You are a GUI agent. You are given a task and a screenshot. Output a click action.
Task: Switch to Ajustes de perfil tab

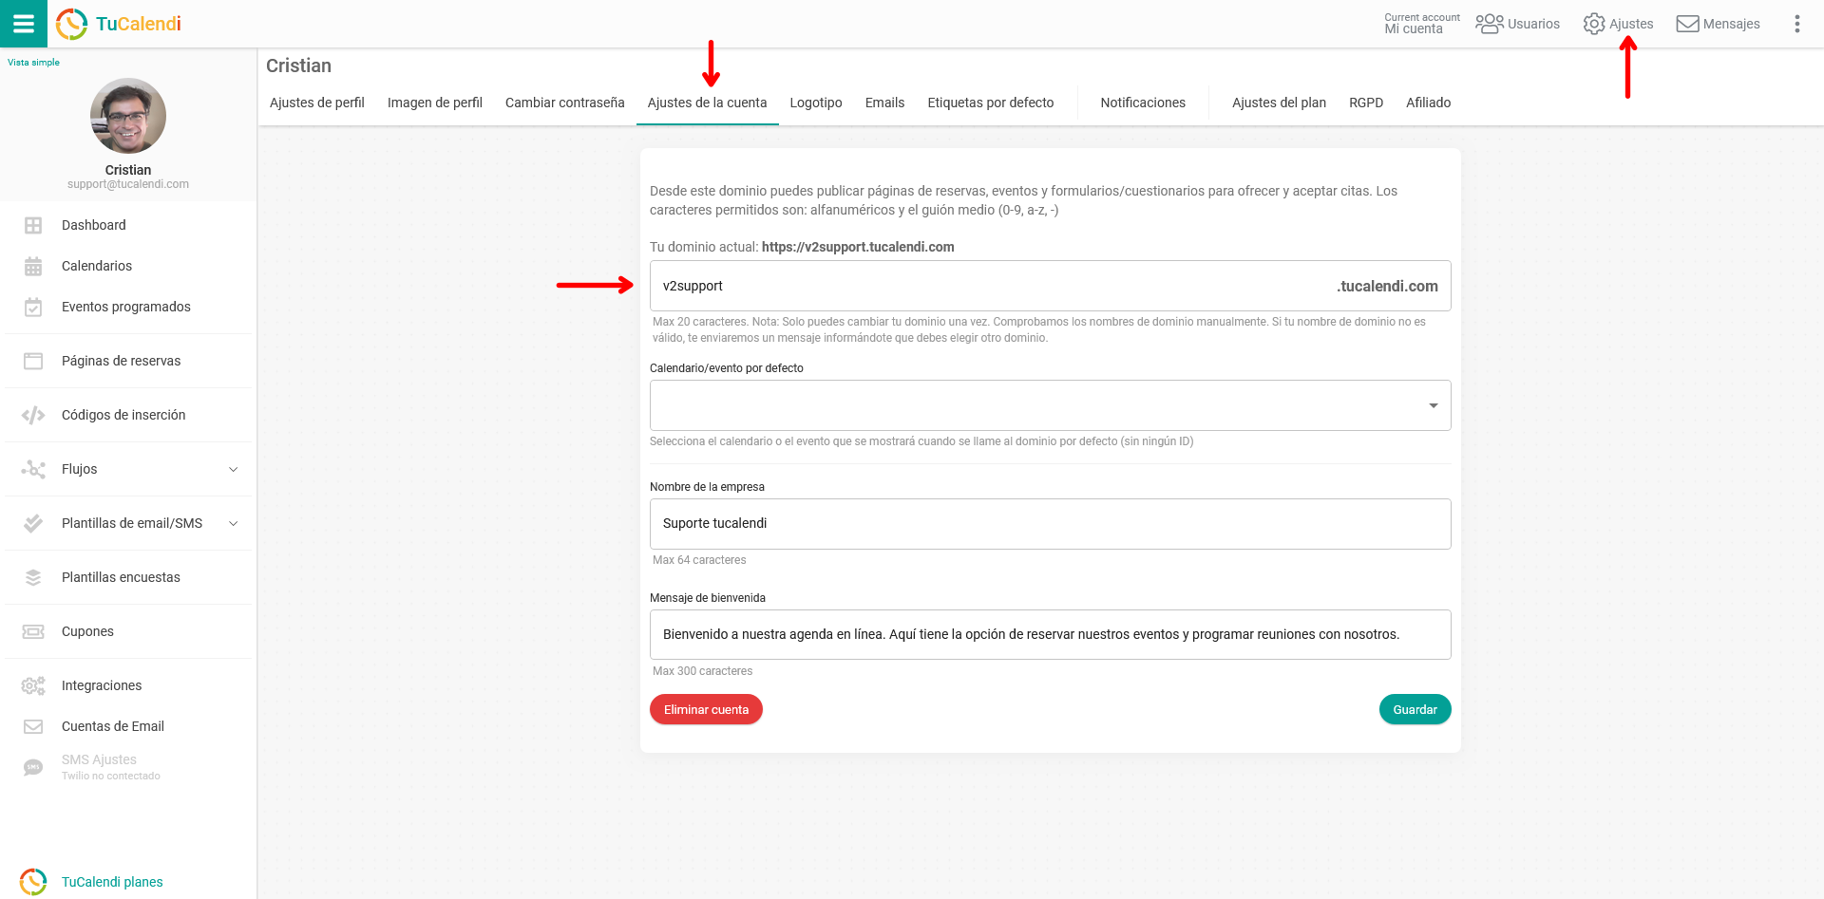pyautogui.click(x=317, y=103)
